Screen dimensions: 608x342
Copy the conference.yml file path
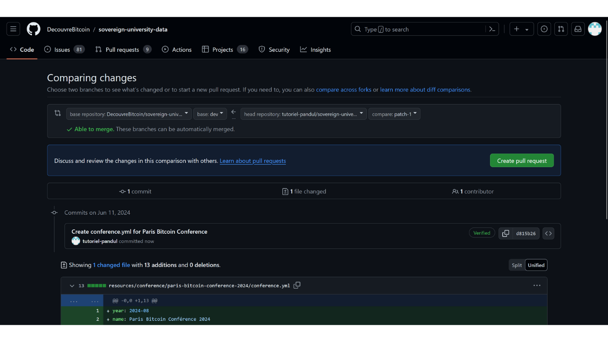pos(297,285)
